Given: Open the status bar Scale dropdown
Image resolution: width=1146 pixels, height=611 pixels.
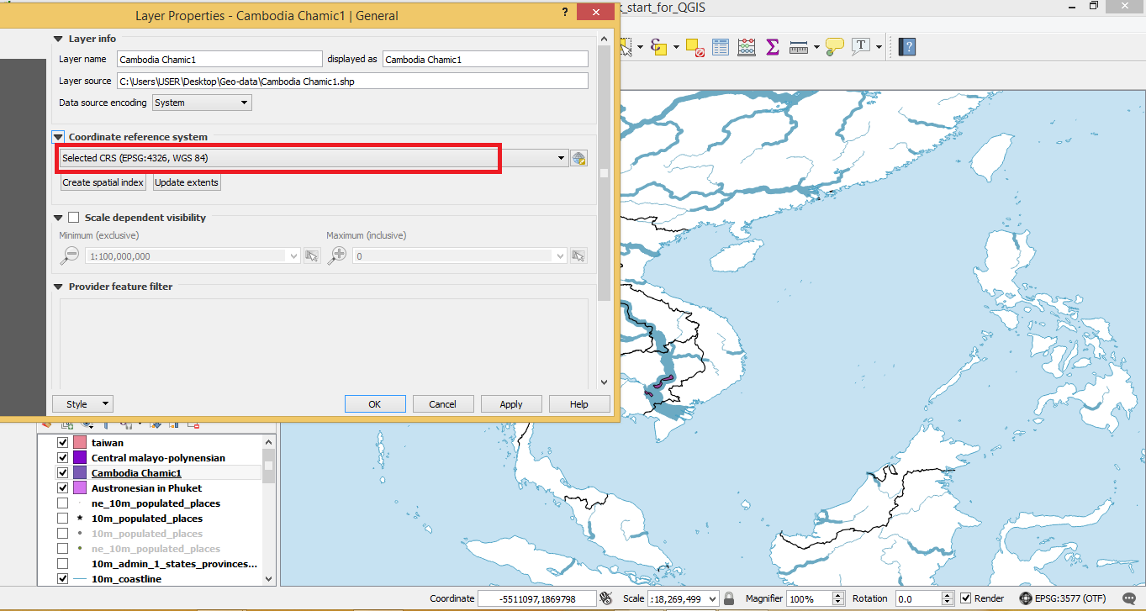Looking at the screenshot, I should [714, 598].
